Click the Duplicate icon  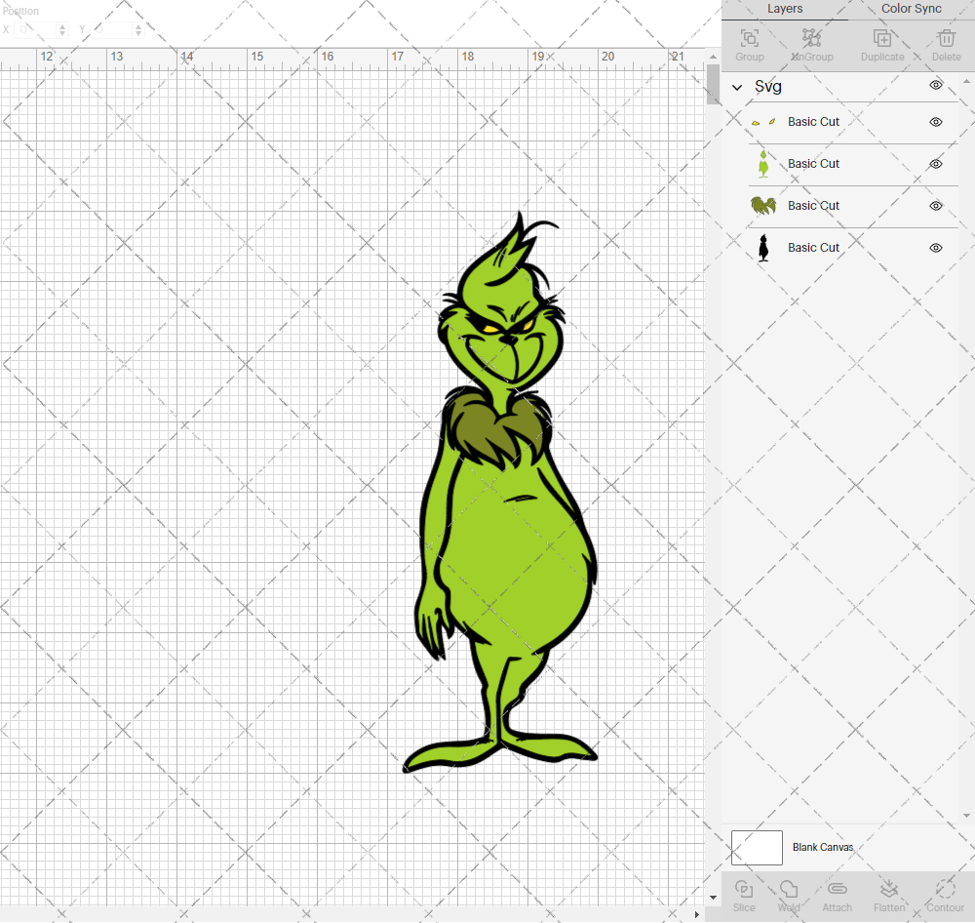click(x=881, y=39)
